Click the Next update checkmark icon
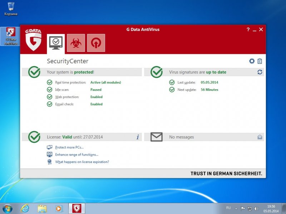The image size is (286, 214). tap(172, 90)
